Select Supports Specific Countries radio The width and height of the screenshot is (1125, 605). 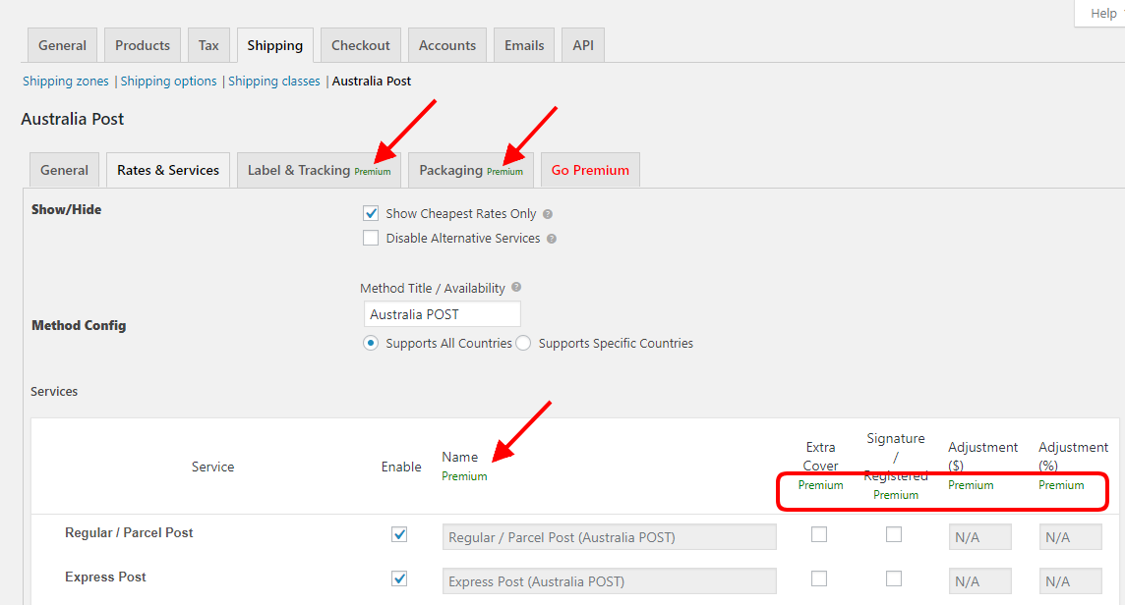(x=524, y=344)
